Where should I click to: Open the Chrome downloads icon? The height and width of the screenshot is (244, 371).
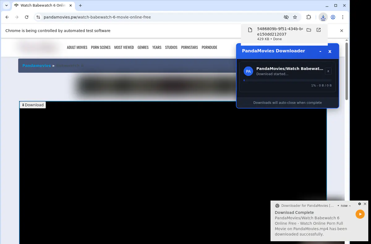coord(323,17)
